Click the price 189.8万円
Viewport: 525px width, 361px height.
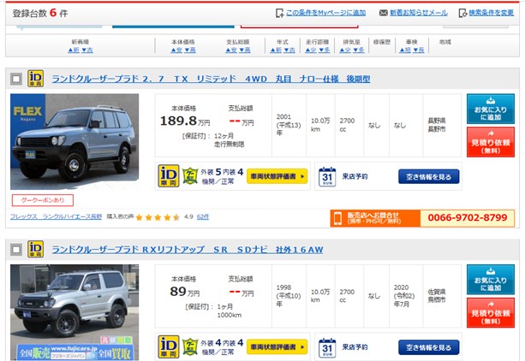click(185, 121)
